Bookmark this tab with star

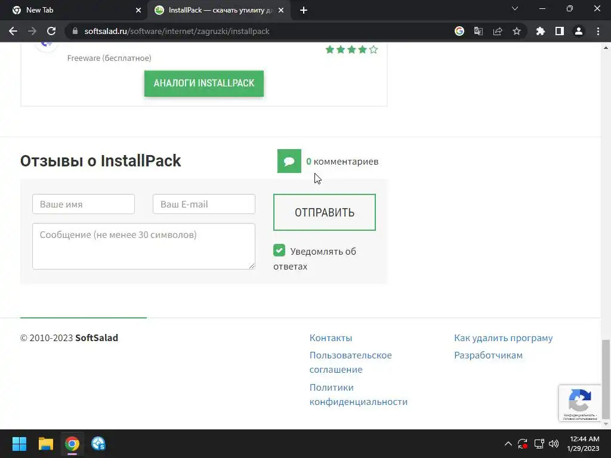(x=517, y=31)
